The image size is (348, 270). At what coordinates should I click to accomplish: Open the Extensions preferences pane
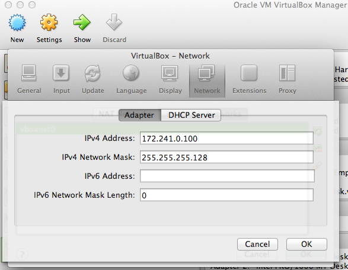pyautogui.click(x=249, y=79)
